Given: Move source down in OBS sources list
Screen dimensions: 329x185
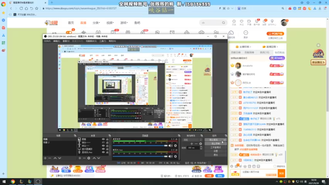Looking at the screenshot, I should [99, 158].
